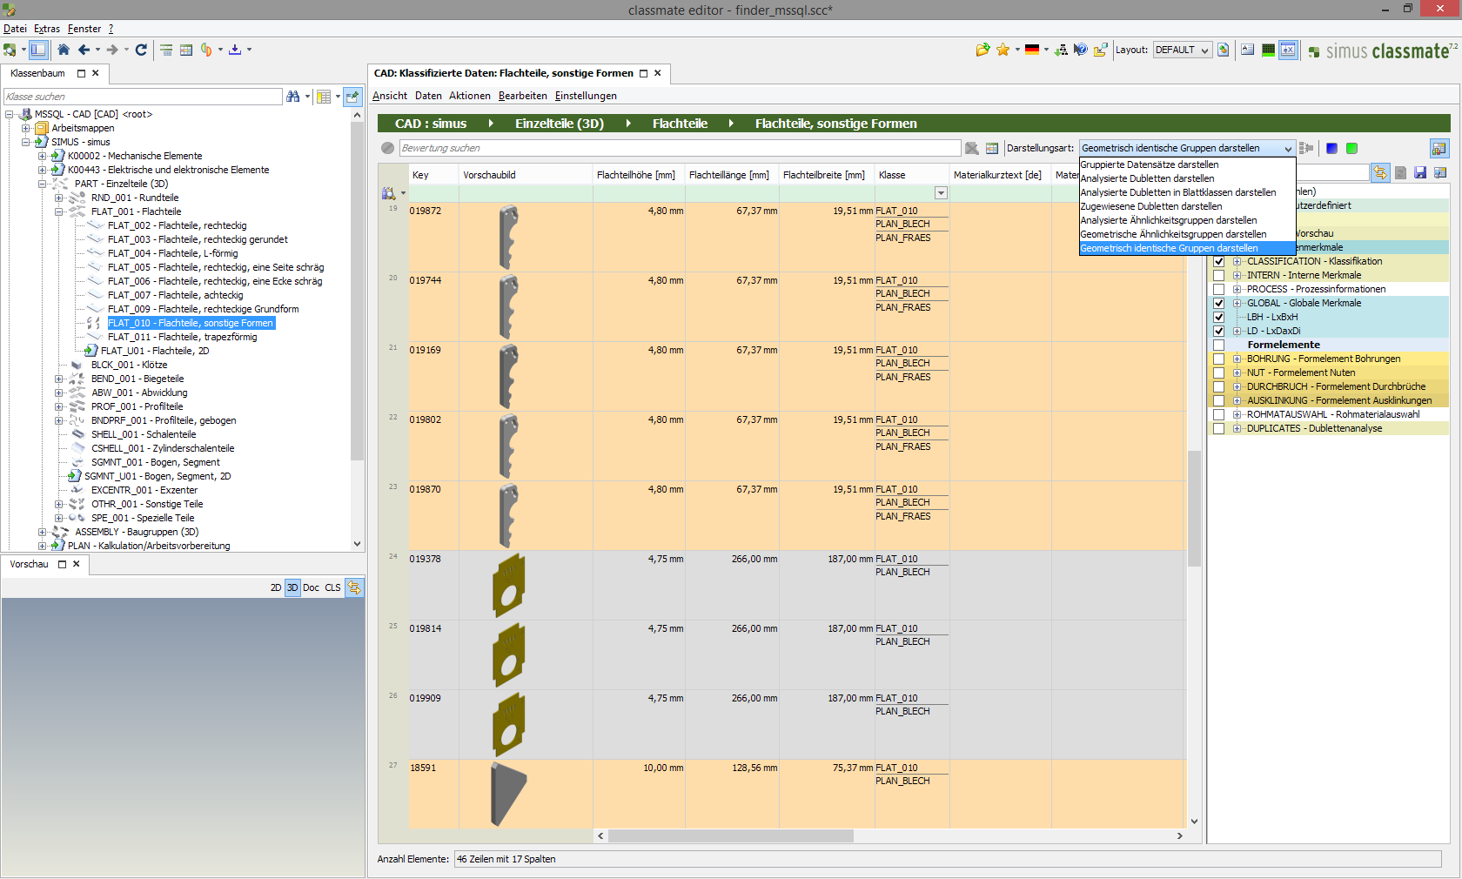This screenshot has width=1462, height=879.
Task: Open the Ansicht menu
Action: 390,96
